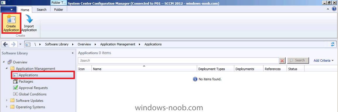Click Application Management in the breadcrumb
This screenshot has width=338, height=112.
tap(118, 44)
